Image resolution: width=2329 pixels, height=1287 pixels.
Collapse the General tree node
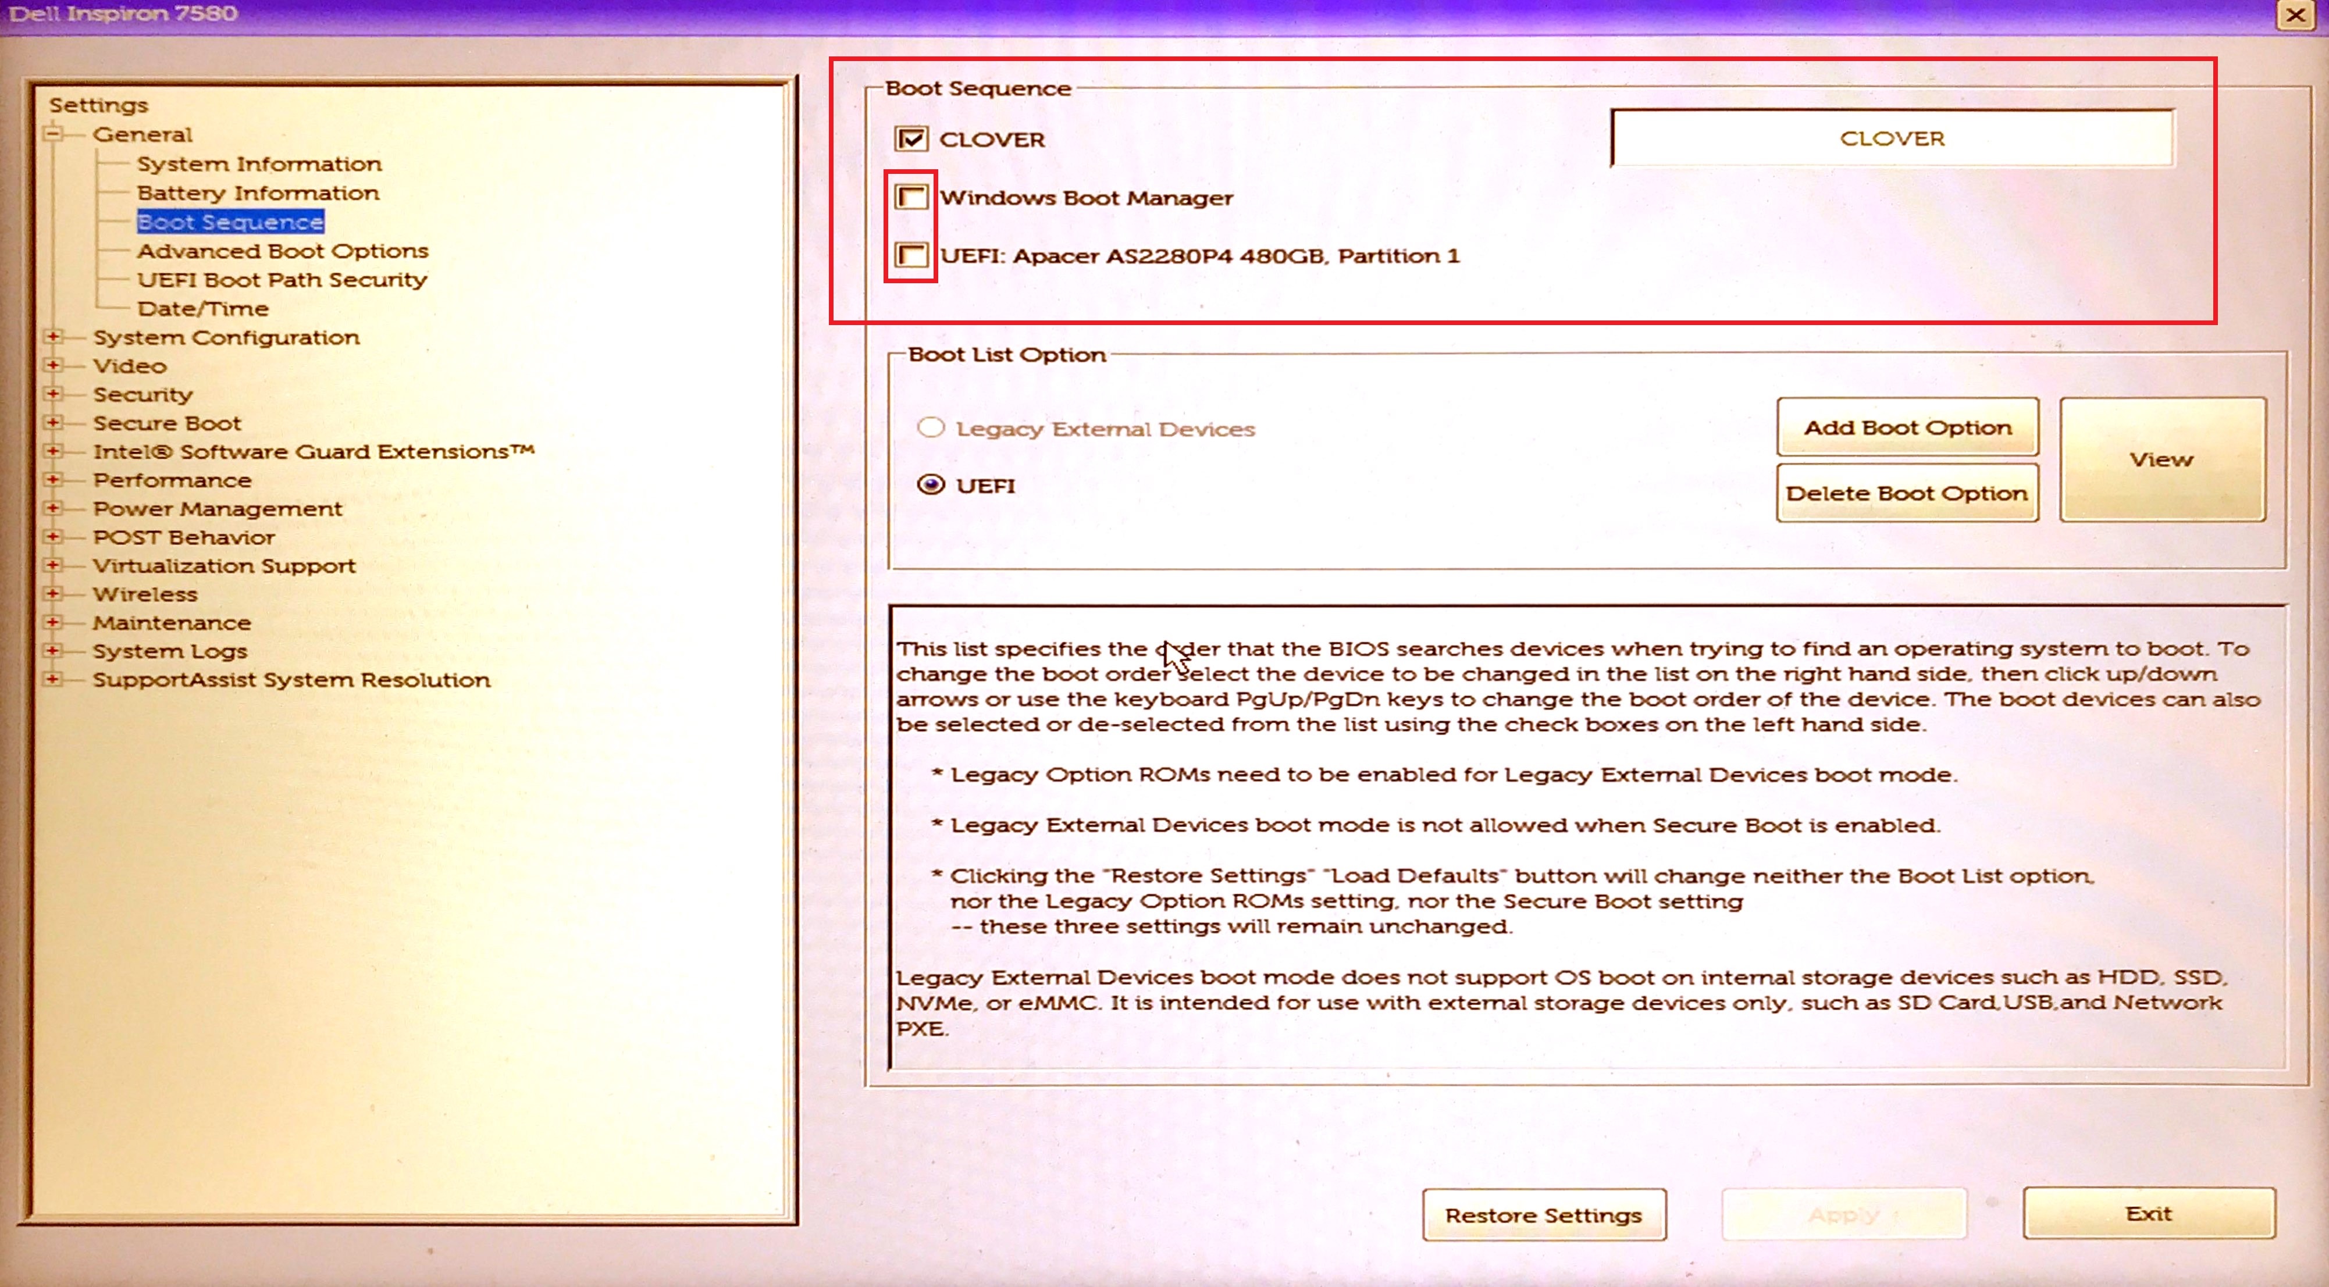[54, 135]
